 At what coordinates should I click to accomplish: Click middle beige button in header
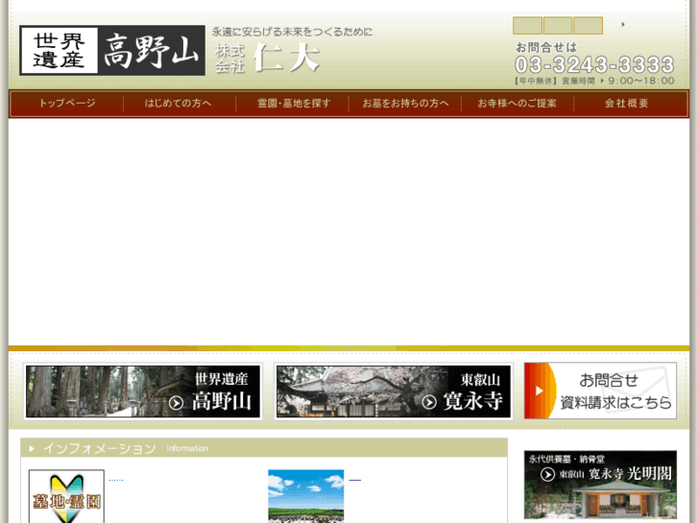[x=558, y=25]
